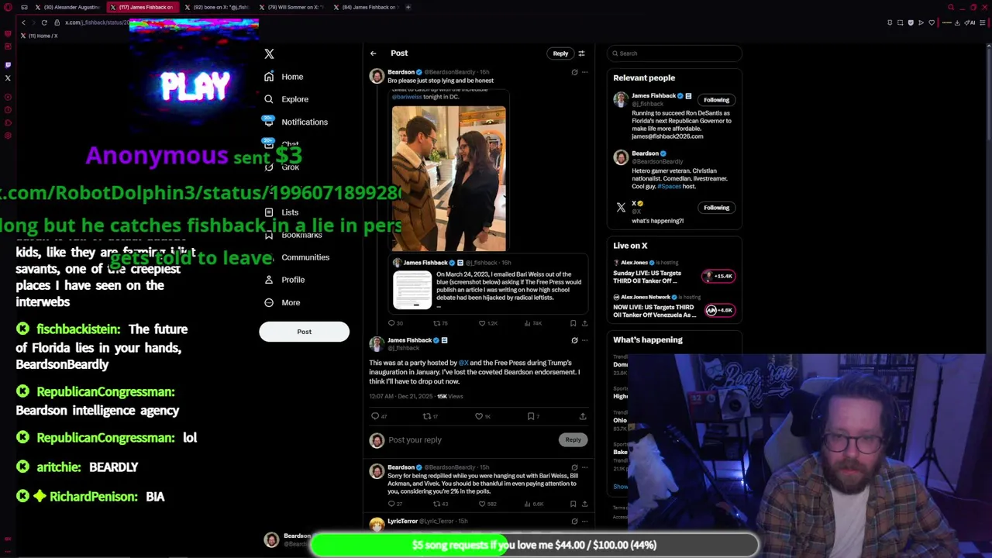Open a new browser tab
The height and width of the screenshot is (558, 992).
coord(408,7)
